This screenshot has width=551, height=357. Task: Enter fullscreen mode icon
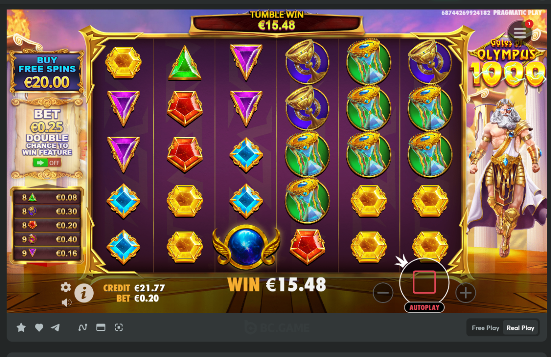(x=119, y=327)
